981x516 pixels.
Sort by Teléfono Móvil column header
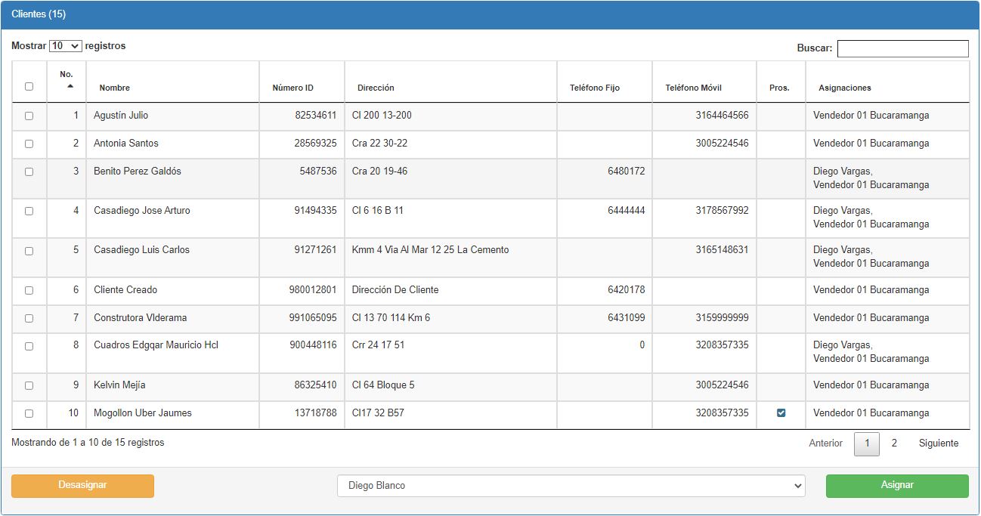693,88
